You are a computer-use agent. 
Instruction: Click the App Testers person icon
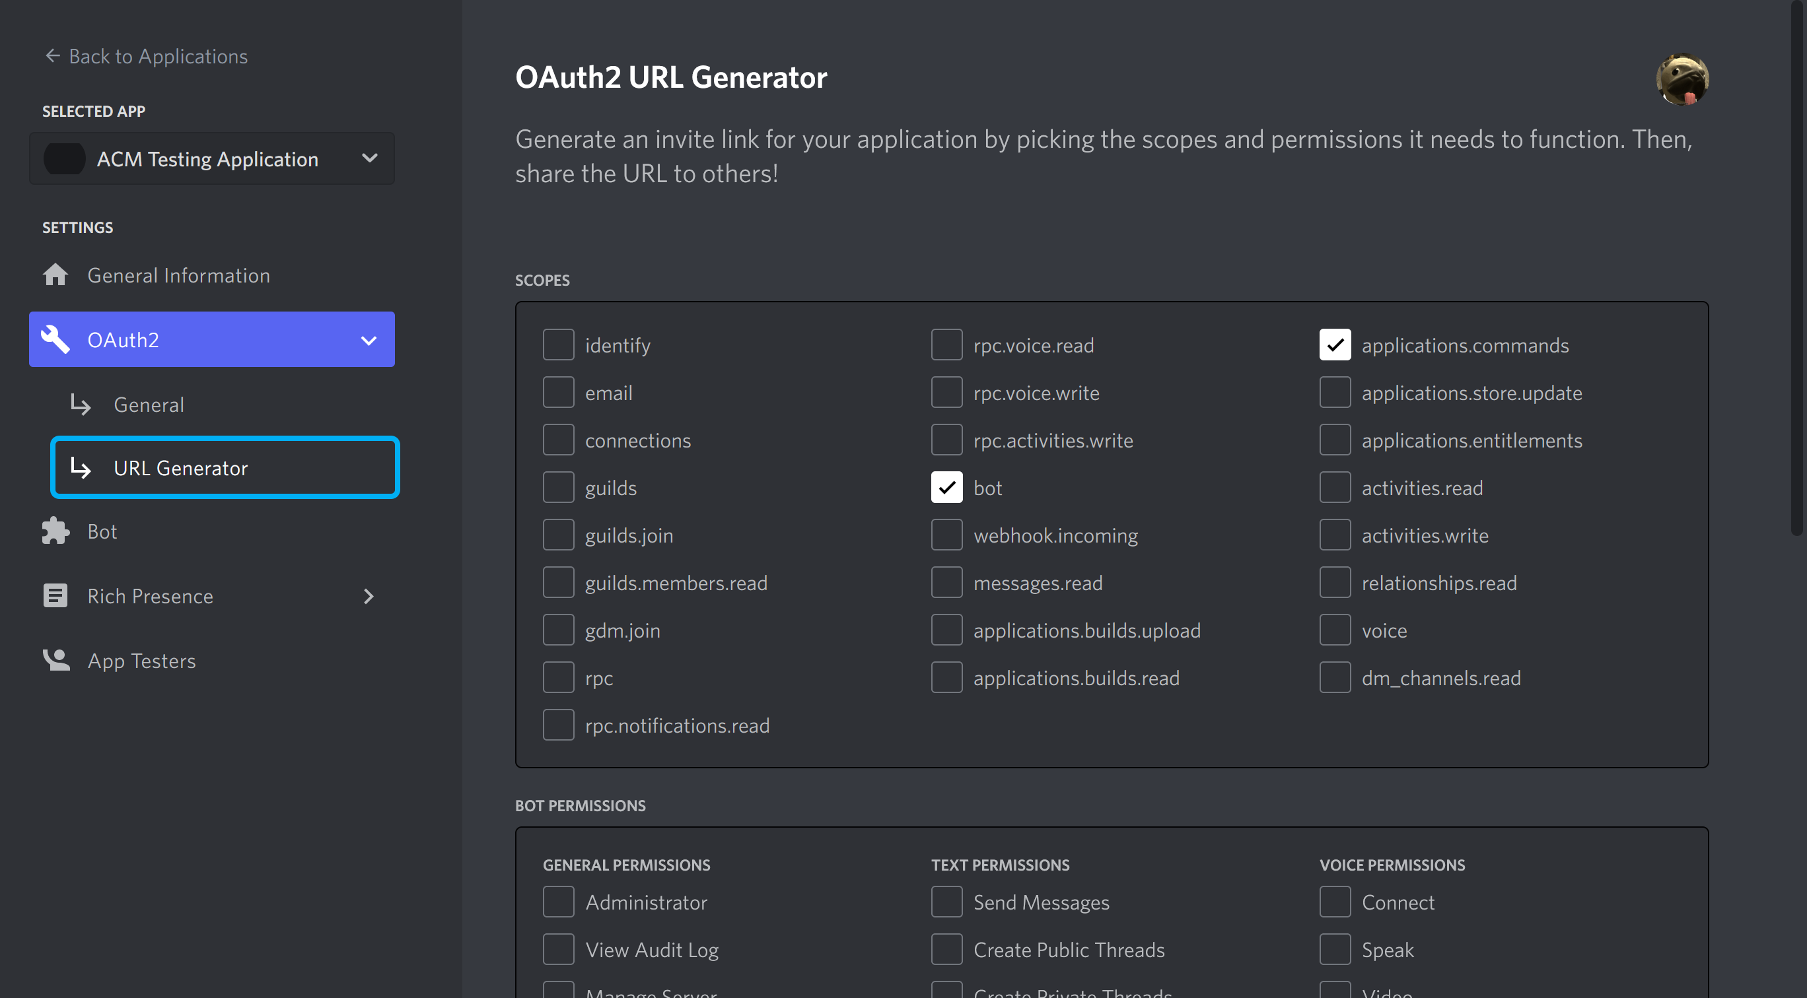[x=55, y=660]
